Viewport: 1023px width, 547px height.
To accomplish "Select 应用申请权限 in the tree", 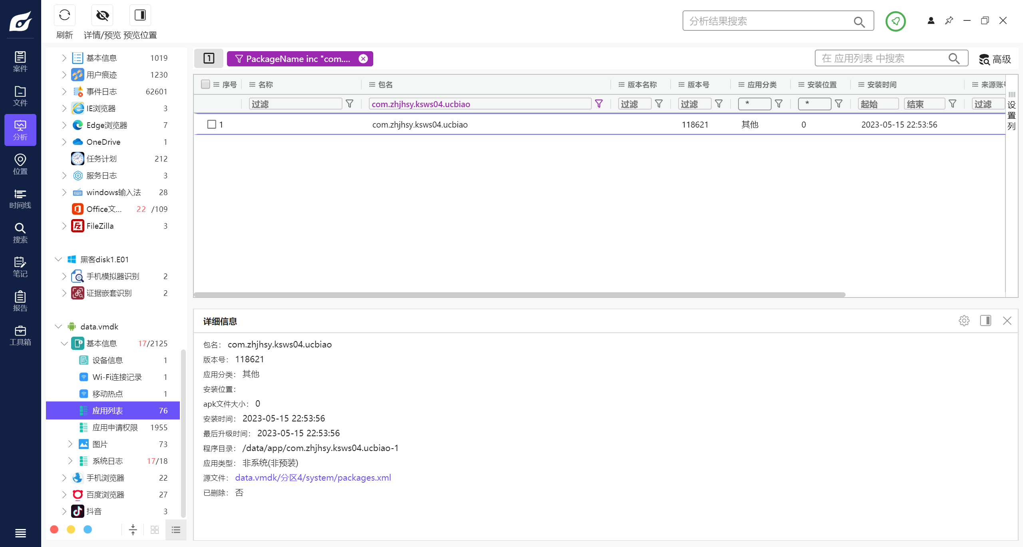I will (x=115, y=427).
